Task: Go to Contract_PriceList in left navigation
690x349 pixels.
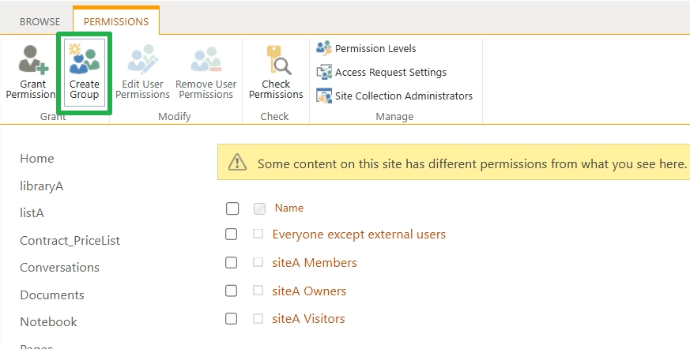Action: pyautogui.click(x=70, y=240)
